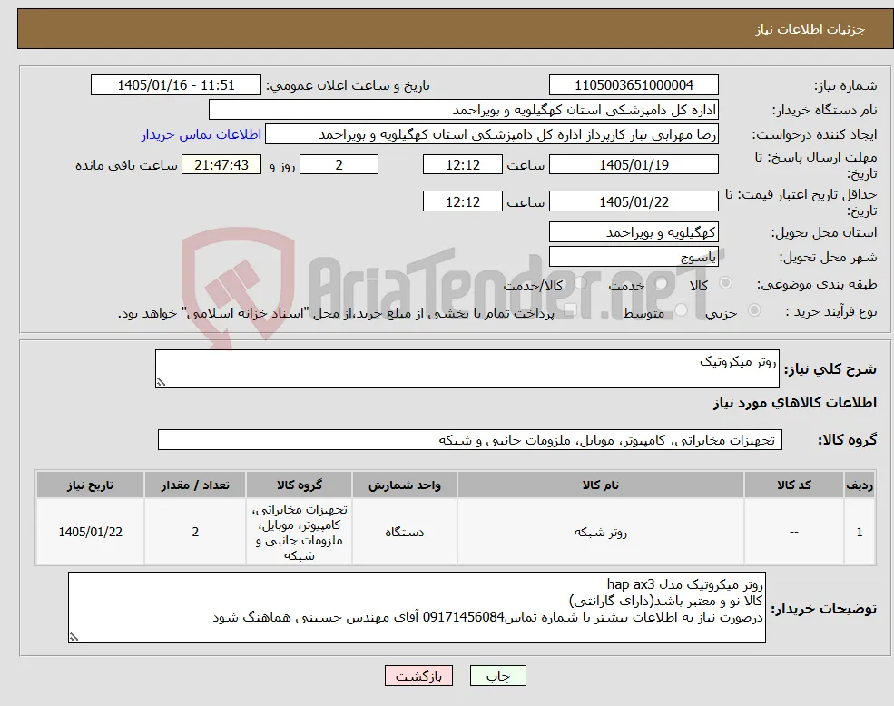Screen dimensions: 894x706
Task: Click the چاپ (print) button
Action: click(497, 676)
